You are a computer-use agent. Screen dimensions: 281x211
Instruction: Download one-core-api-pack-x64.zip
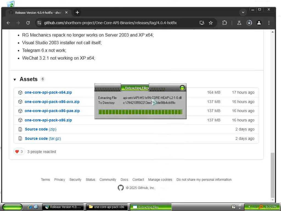coord(48,92)
